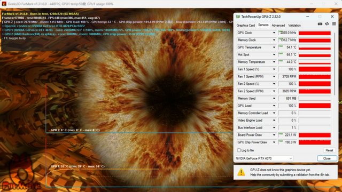Switch to the Graphics Card tab
342x192 pixels.
pos(246,25)
